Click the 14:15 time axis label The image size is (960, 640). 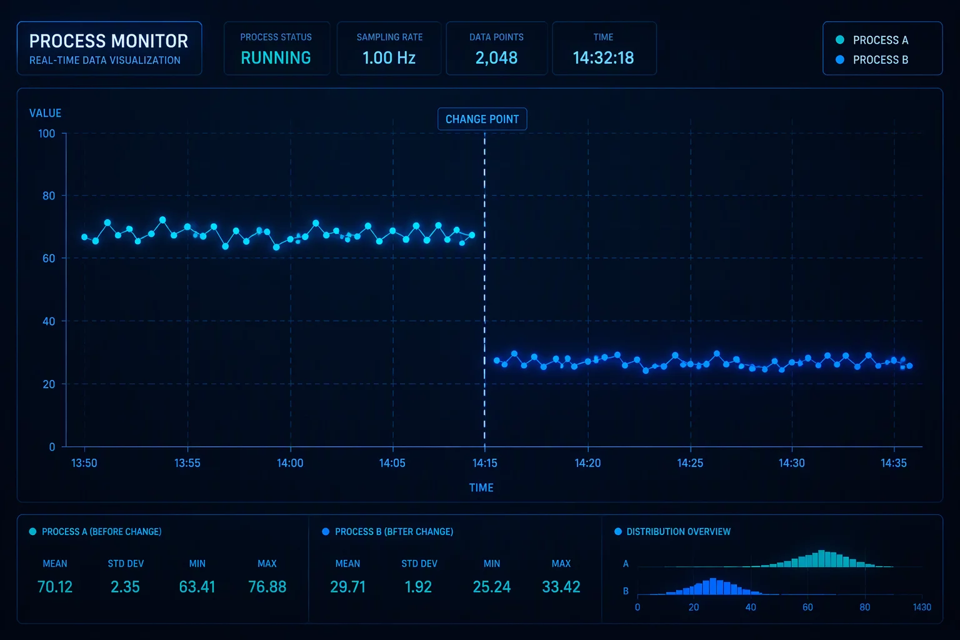pyautogui.click(x=484, y=463)
